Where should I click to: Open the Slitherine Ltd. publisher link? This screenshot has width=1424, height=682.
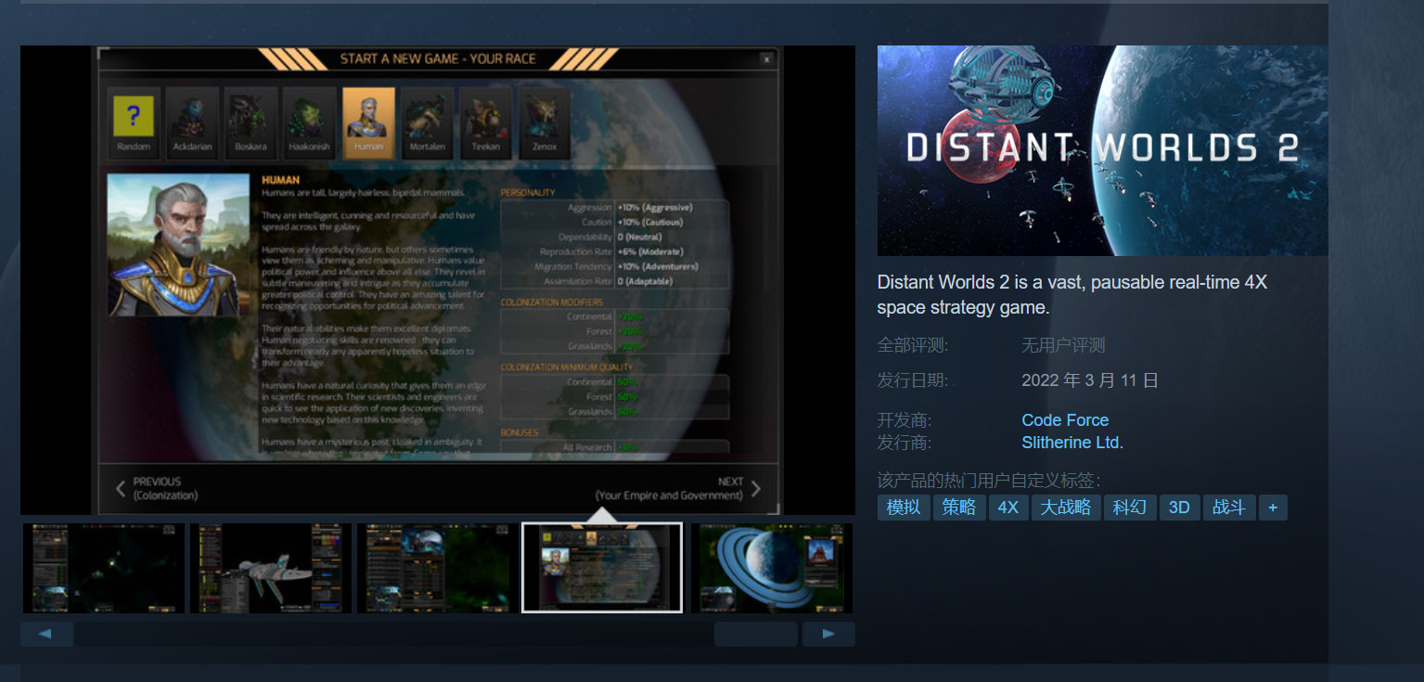[1072, 443]
